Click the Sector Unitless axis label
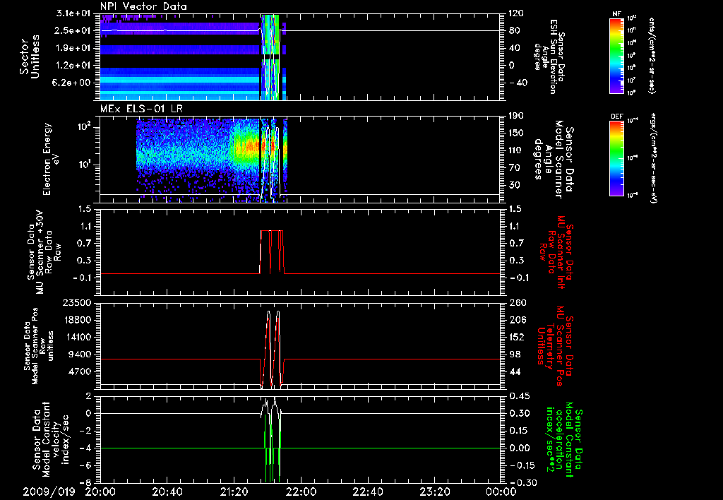The image size is (723, 500). (29, 56)
